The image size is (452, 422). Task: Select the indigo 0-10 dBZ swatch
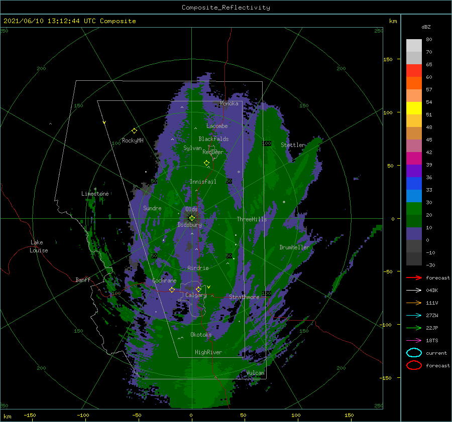click(414, 234)
